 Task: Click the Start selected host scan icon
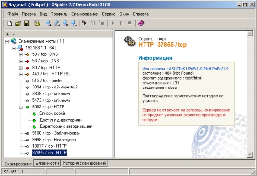[x=113, y=23]
